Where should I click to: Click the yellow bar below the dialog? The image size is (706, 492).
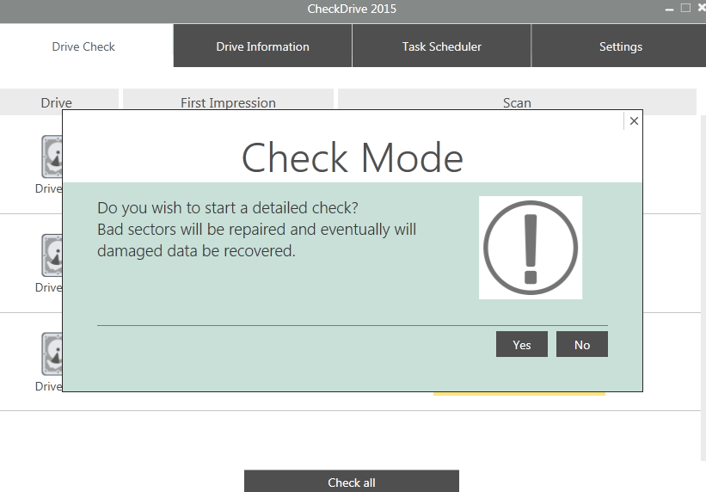519,394
